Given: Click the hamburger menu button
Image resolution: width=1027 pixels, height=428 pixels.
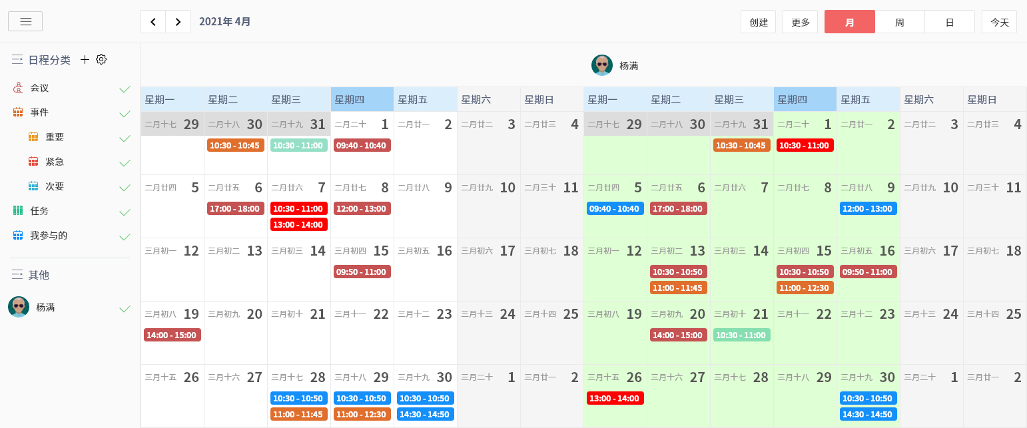Looking at the screenshot, I should 25,21.
